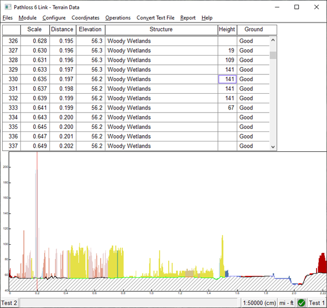Open the Report menu
Screen dimensions: 327x308
pyautogui.click(x=188, y=18)
